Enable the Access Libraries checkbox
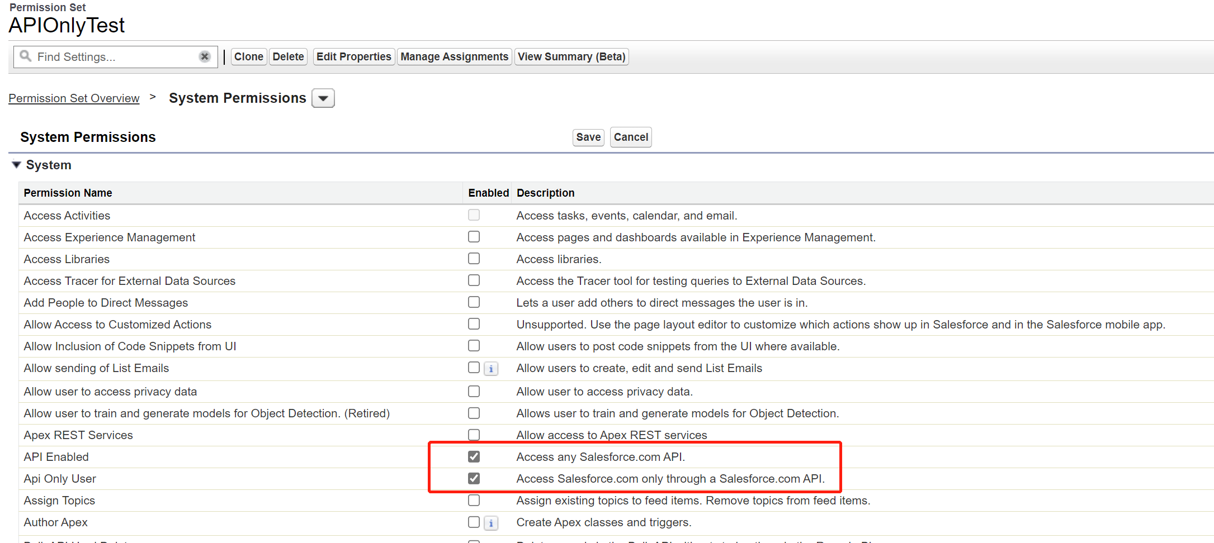The width and height of the screenshot is (1214, 543). (474, 259)
